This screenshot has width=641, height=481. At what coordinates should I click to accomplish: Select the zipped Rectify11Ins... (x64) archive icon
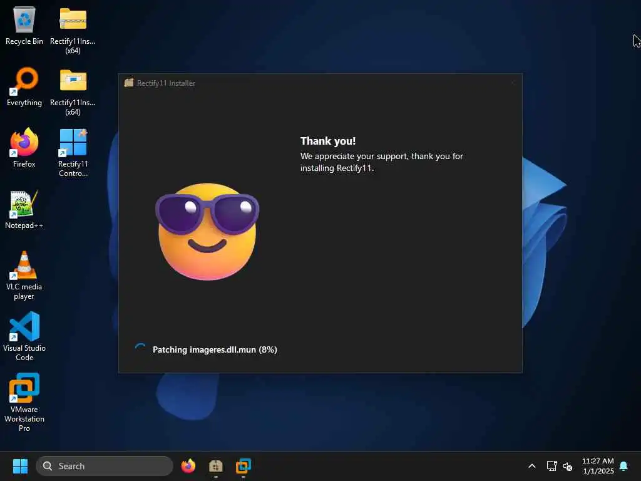(73, 29)
